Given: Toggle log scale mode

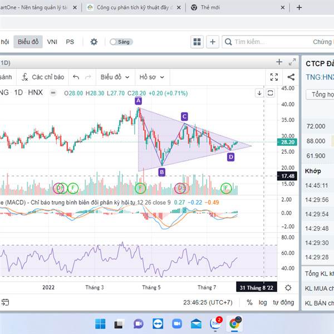Looking at the screenshot, I should click(263, 302).
